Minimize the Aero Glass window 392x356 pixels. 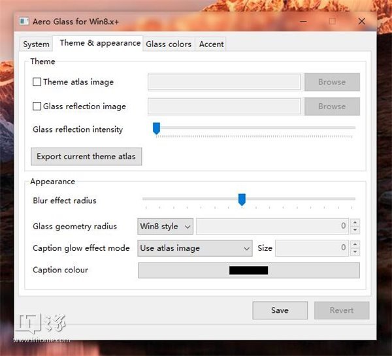(x=303, y=22)
